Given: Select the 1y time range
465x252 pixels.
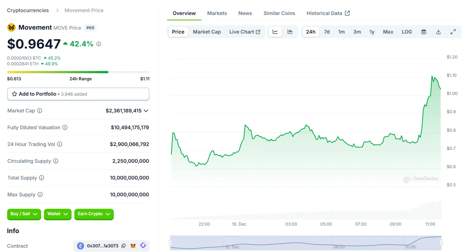Looking at the screenshot, I should point(372,32).
